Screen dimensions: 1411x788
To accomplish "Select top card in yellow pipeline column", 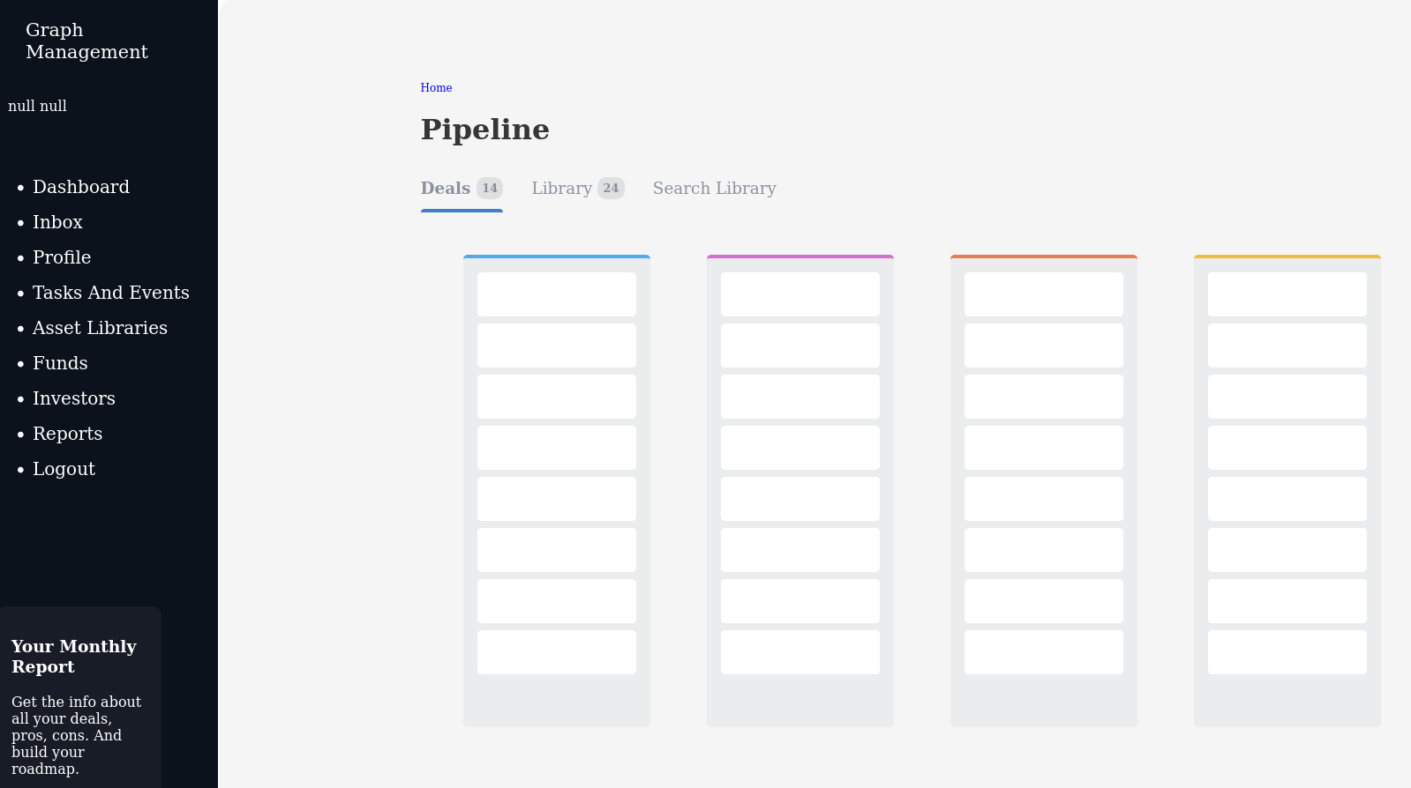I will click(1287, 294).
